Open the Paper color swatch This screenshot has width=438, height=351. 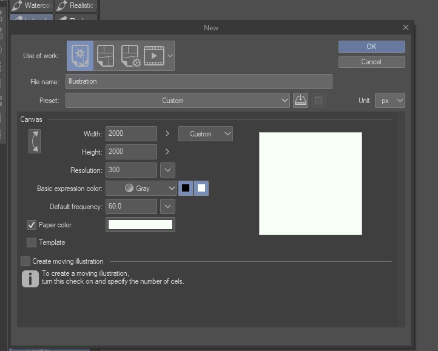click(140, 225)
